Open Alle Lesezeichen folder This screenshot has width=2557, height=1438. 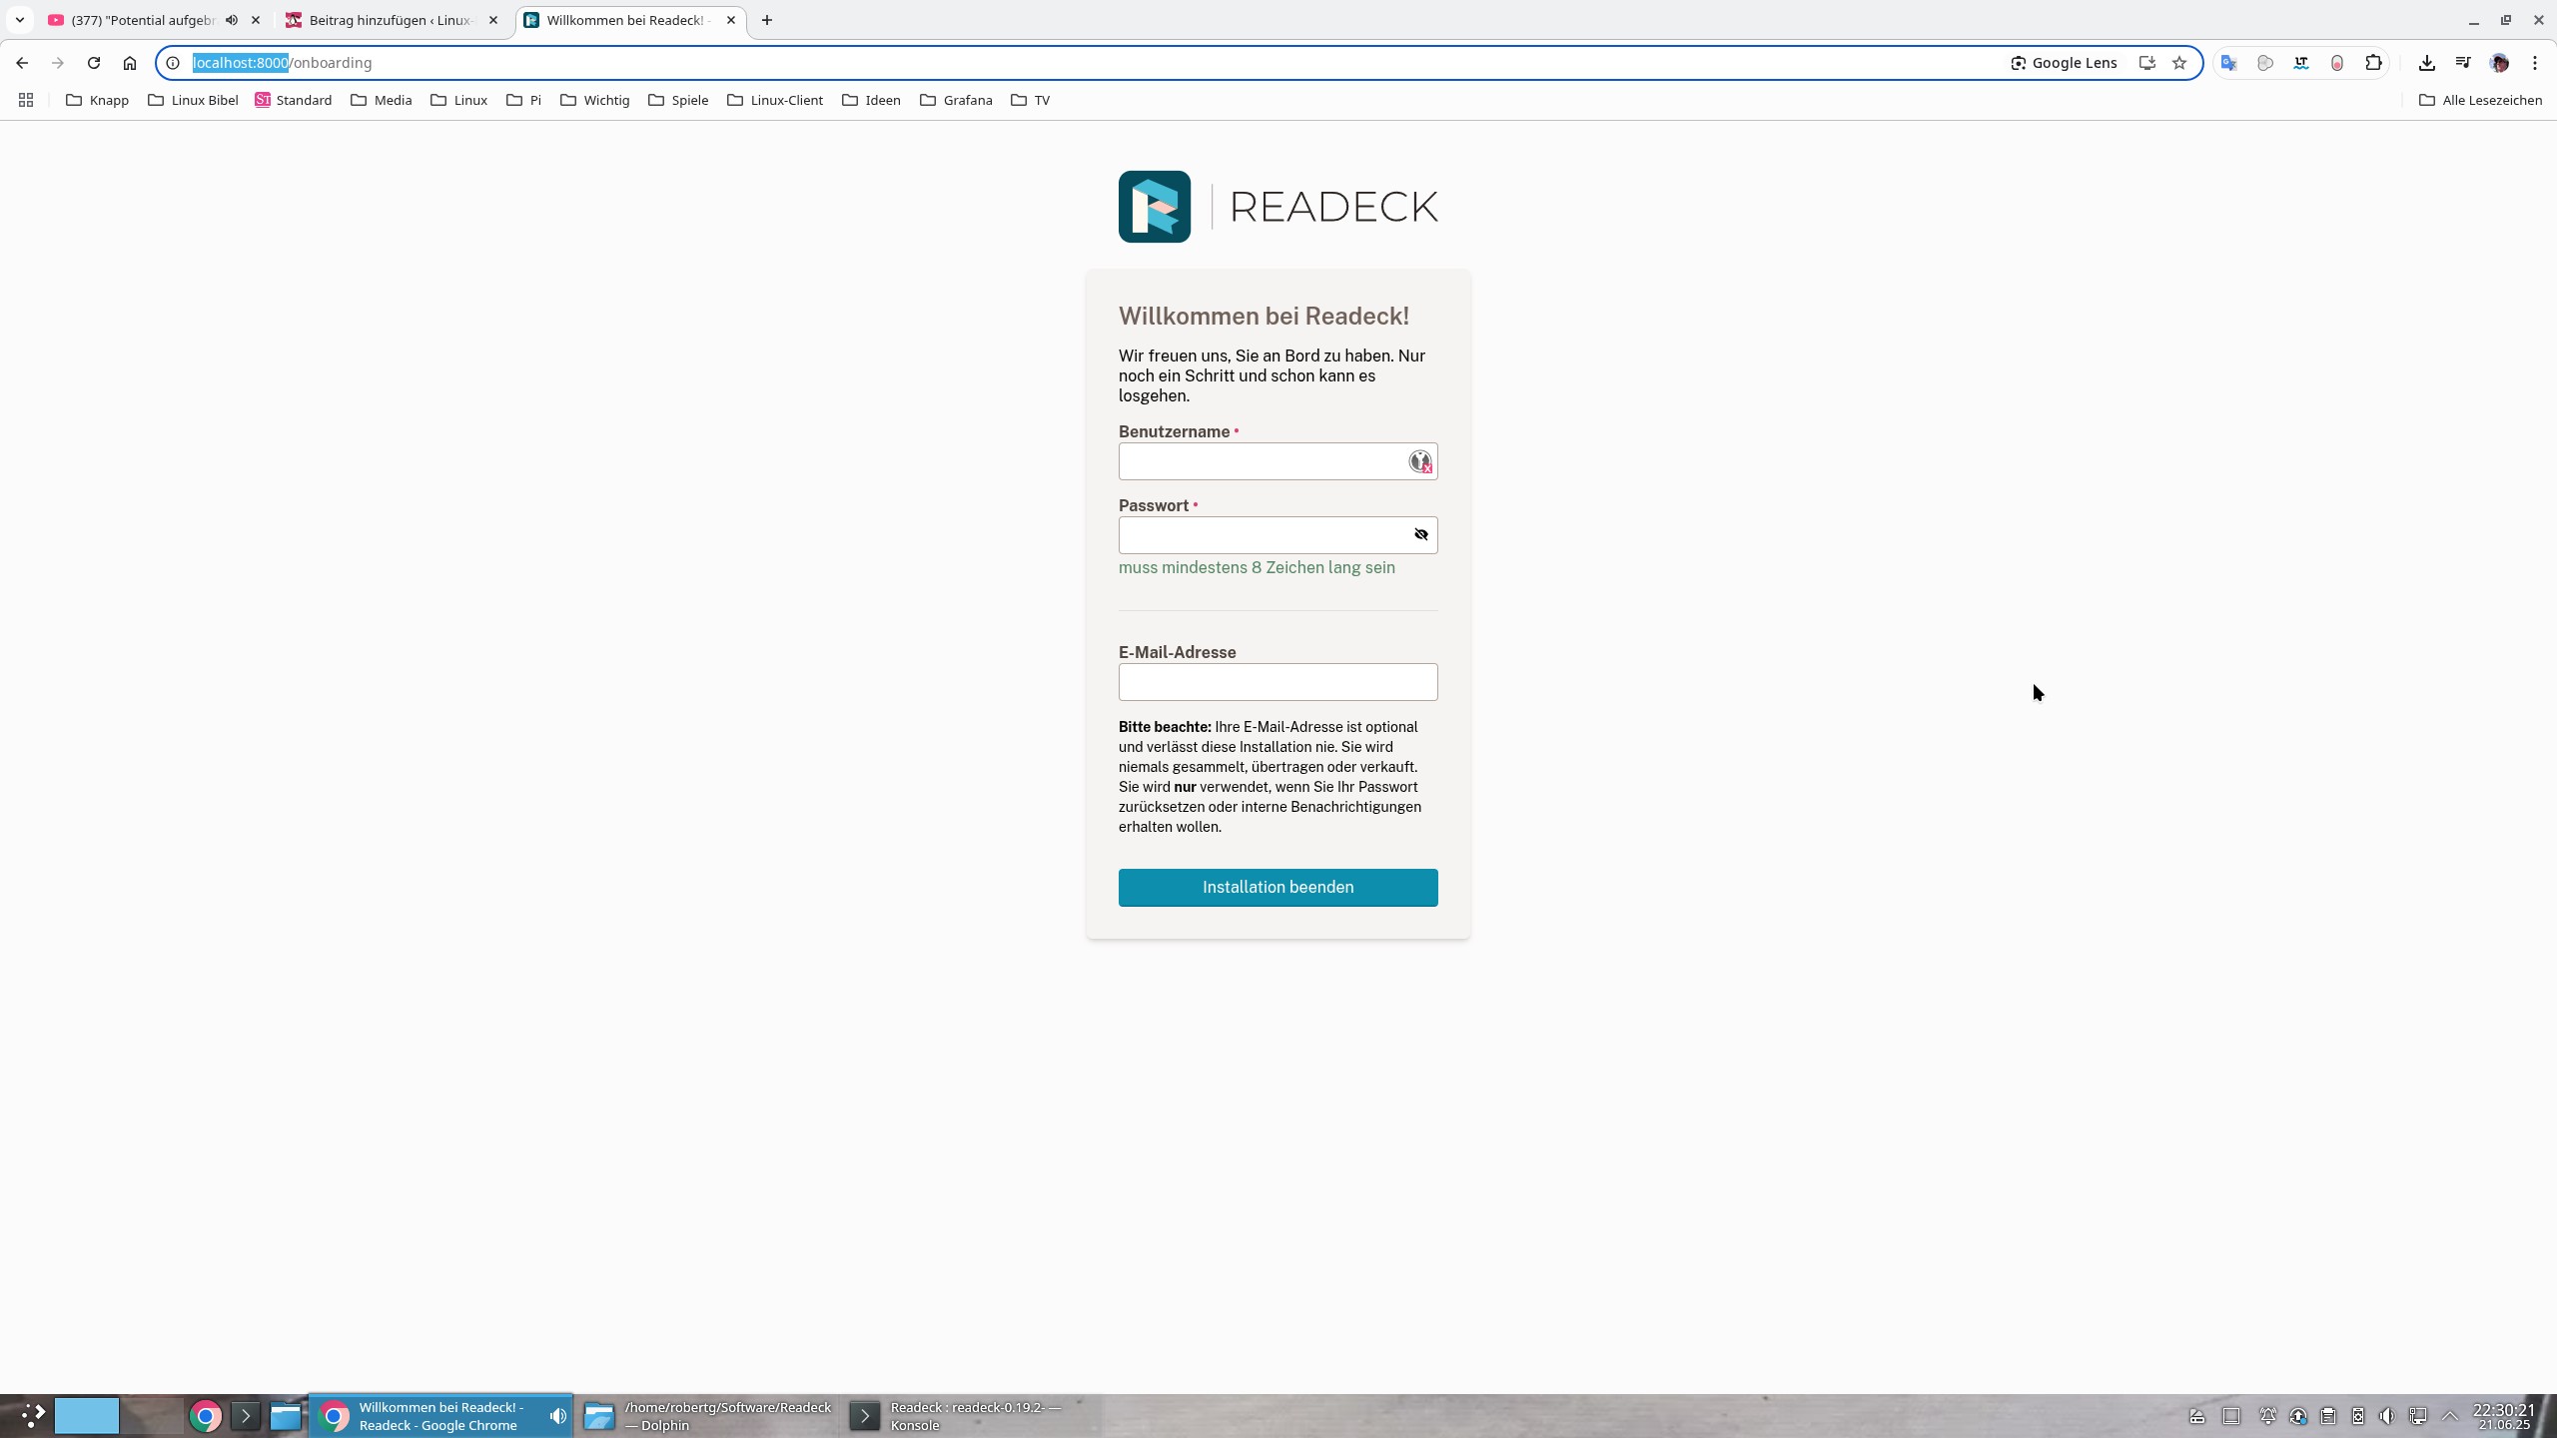2480,100
